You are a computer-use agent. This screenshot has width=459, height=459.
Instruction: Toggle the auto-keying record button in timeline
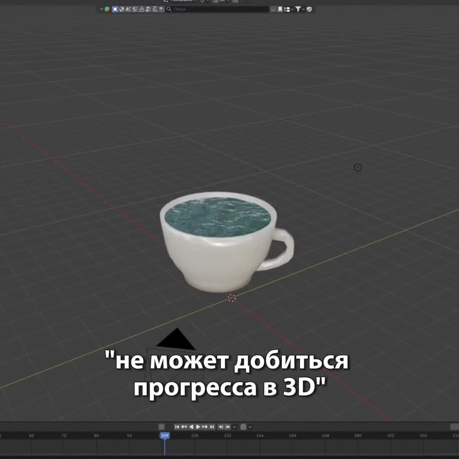tap(161, 427)
